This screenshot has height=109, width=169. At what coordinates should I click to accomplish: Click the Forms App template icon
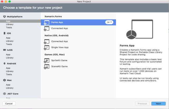click(47, 22)
